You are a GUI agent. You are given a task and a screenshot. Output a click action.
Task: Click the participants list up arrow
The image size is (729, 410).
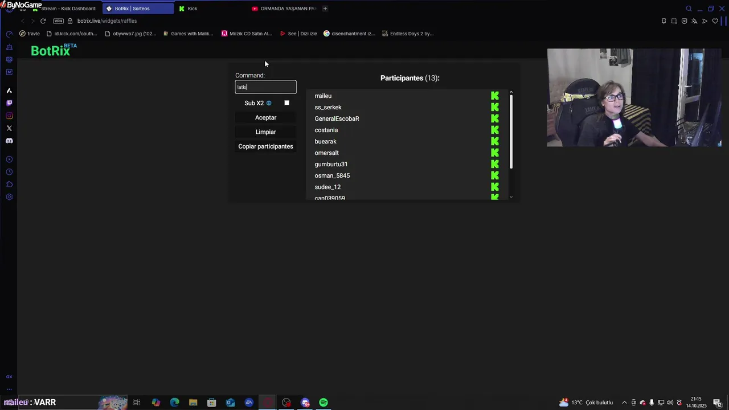pyautogui.click(x=511, y=92)
